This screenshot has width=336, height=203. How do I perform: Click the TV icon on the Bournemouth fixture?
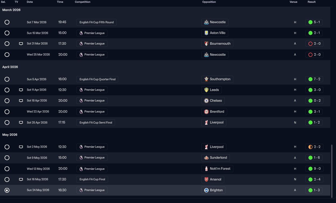coord(21,44)
